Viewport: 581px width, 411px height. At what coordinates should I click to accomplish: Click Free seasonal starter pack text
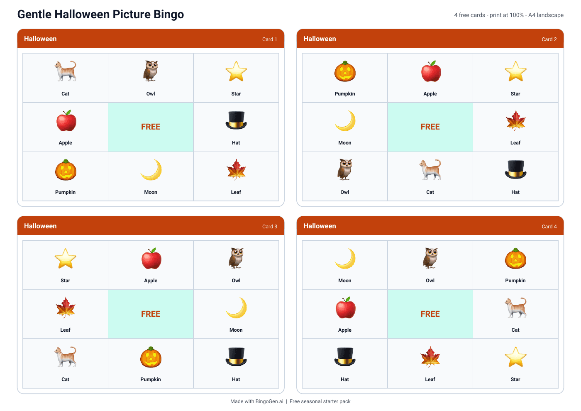tap(320, 401)
